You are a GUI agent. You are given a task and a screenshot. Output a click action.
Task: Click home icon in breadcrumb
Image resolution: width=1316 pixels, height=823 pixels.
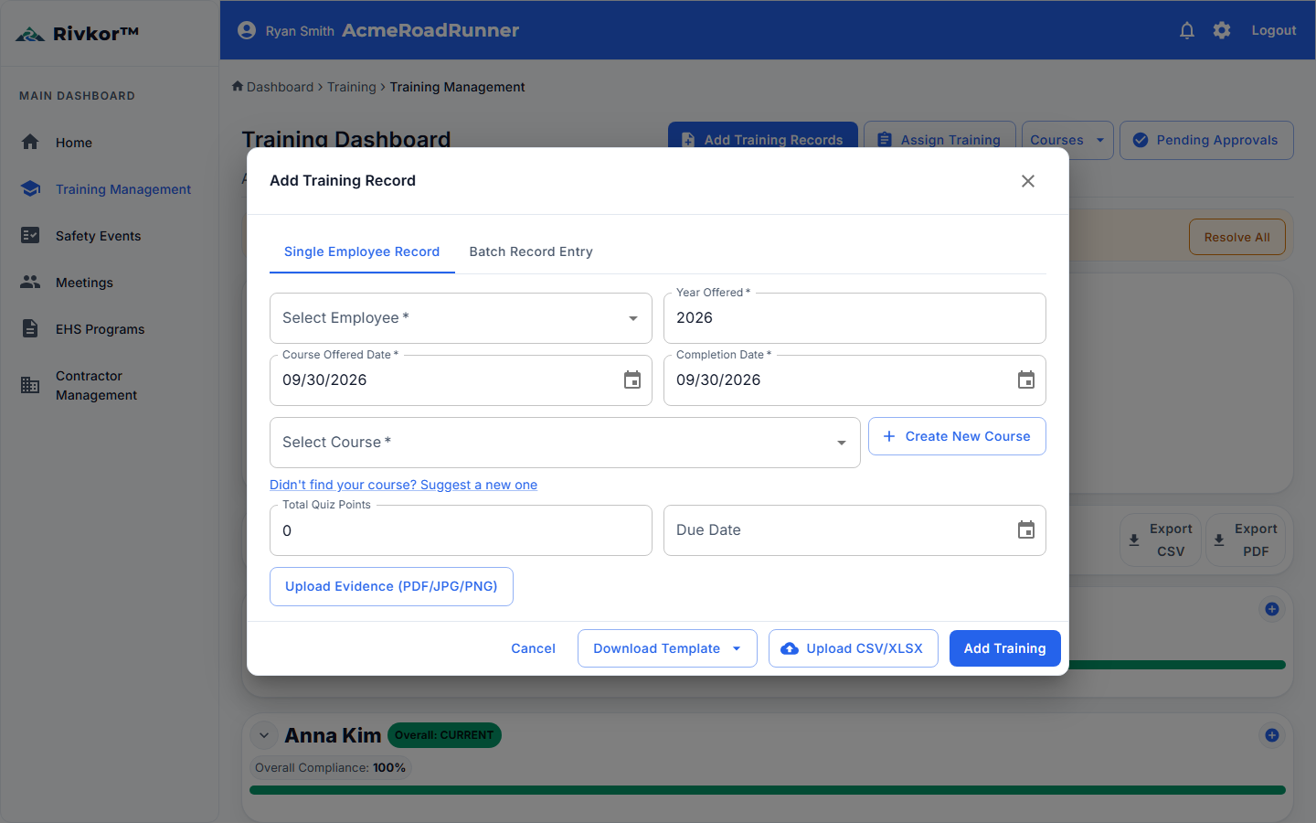coord(238,86)
